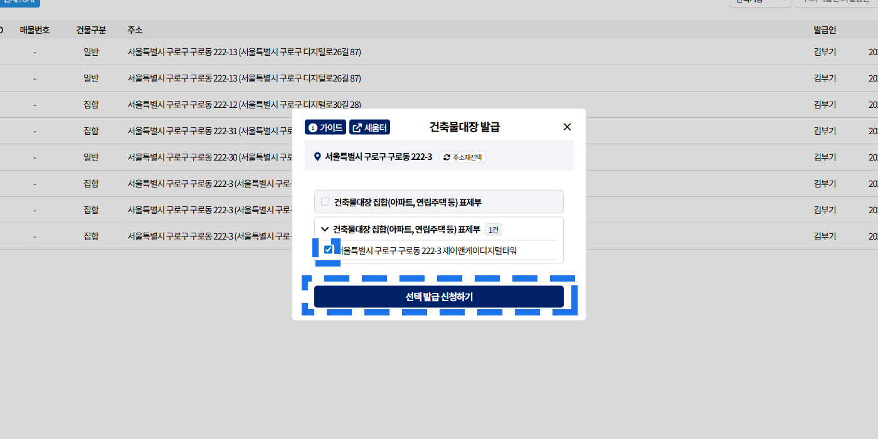Uncheck the 제이앤케이디지털타워 checkbox
The image size is (878, 439).
(x=328, y=250)
